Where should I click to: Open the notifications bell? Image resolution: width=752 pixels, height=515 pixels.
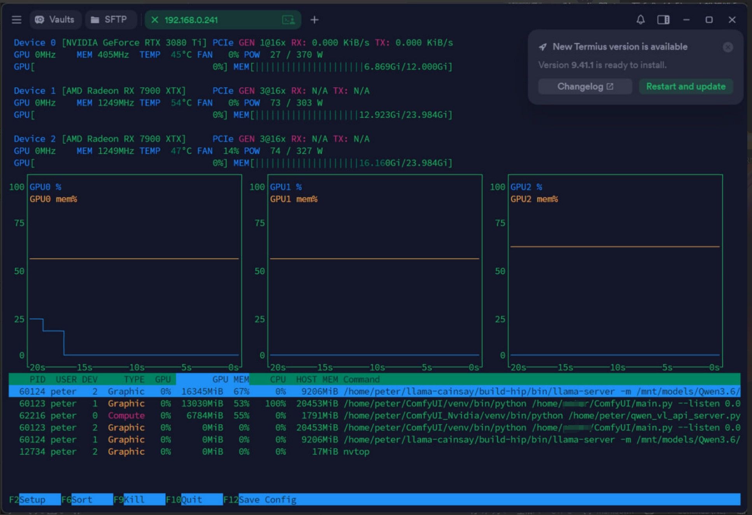pos(640,20)
